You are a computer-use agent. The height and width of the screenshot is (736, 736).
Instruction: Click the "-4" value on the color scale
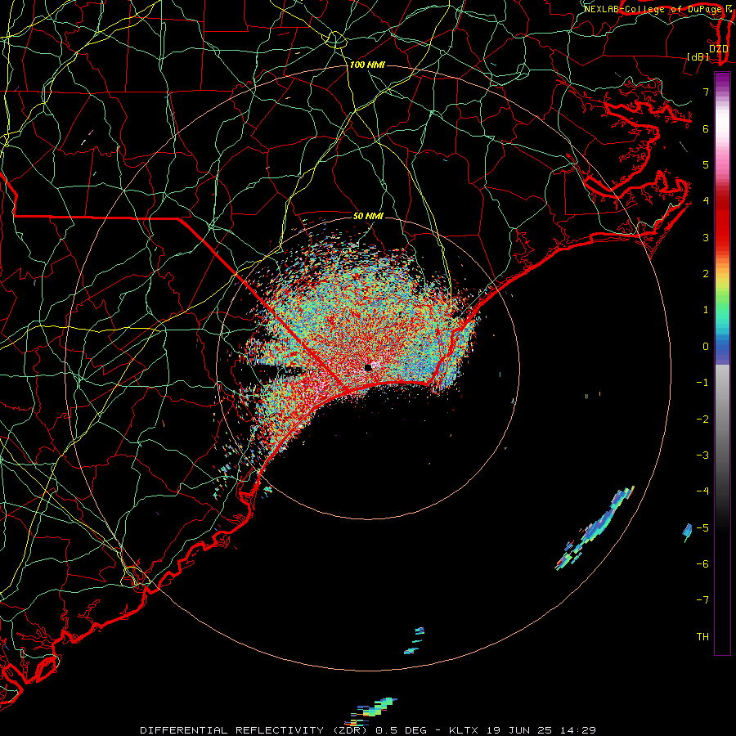702,491
